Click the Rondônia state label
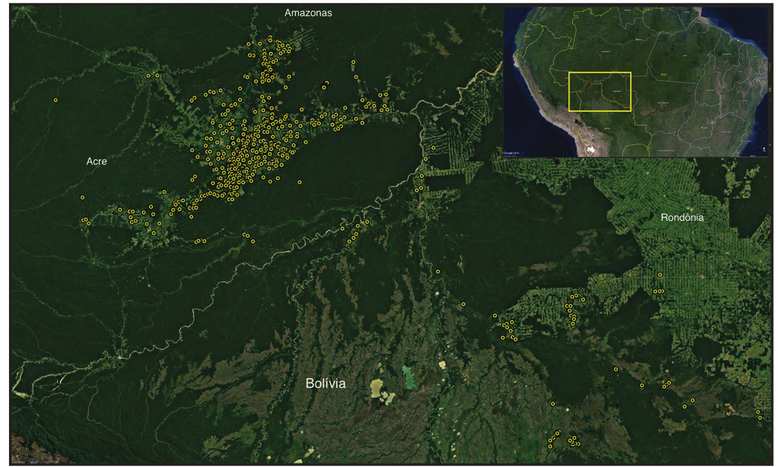This screenshot has width=778, height=467. pos(682,218)
